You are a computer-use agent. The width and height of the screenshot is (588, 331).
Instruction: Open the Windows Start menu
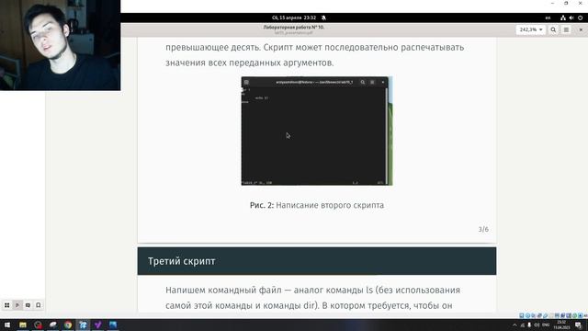(7, 325)
